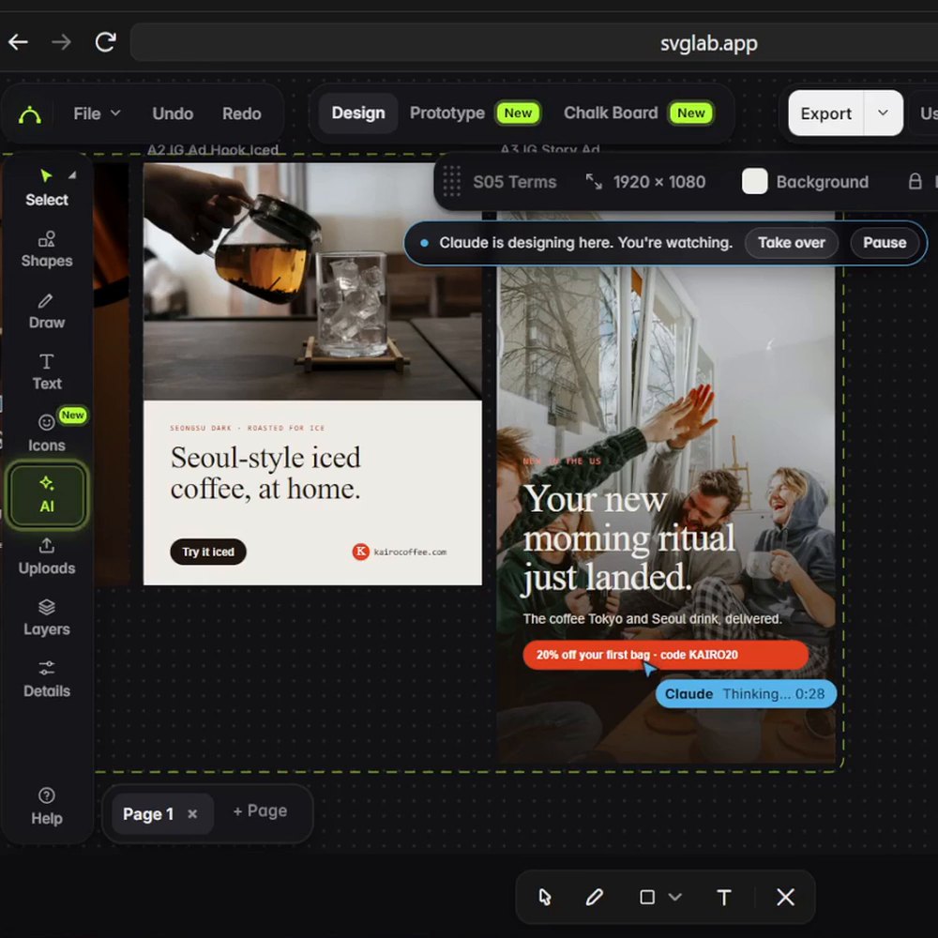Screen dimensions: 938x938
Task: Open the Icons library panel
Action: click(x=47, y=433)
